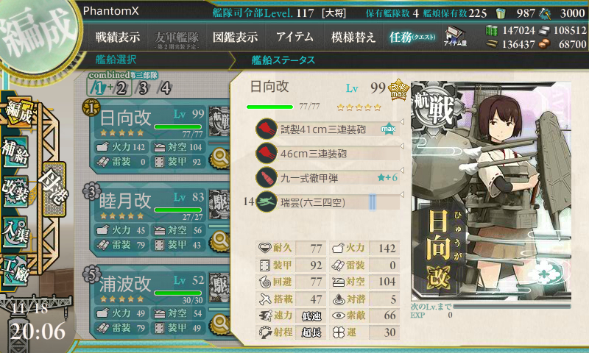This screenshot has height=353, width=589.
Task: Open the 図鑑表示 menu
Action: 235,37
